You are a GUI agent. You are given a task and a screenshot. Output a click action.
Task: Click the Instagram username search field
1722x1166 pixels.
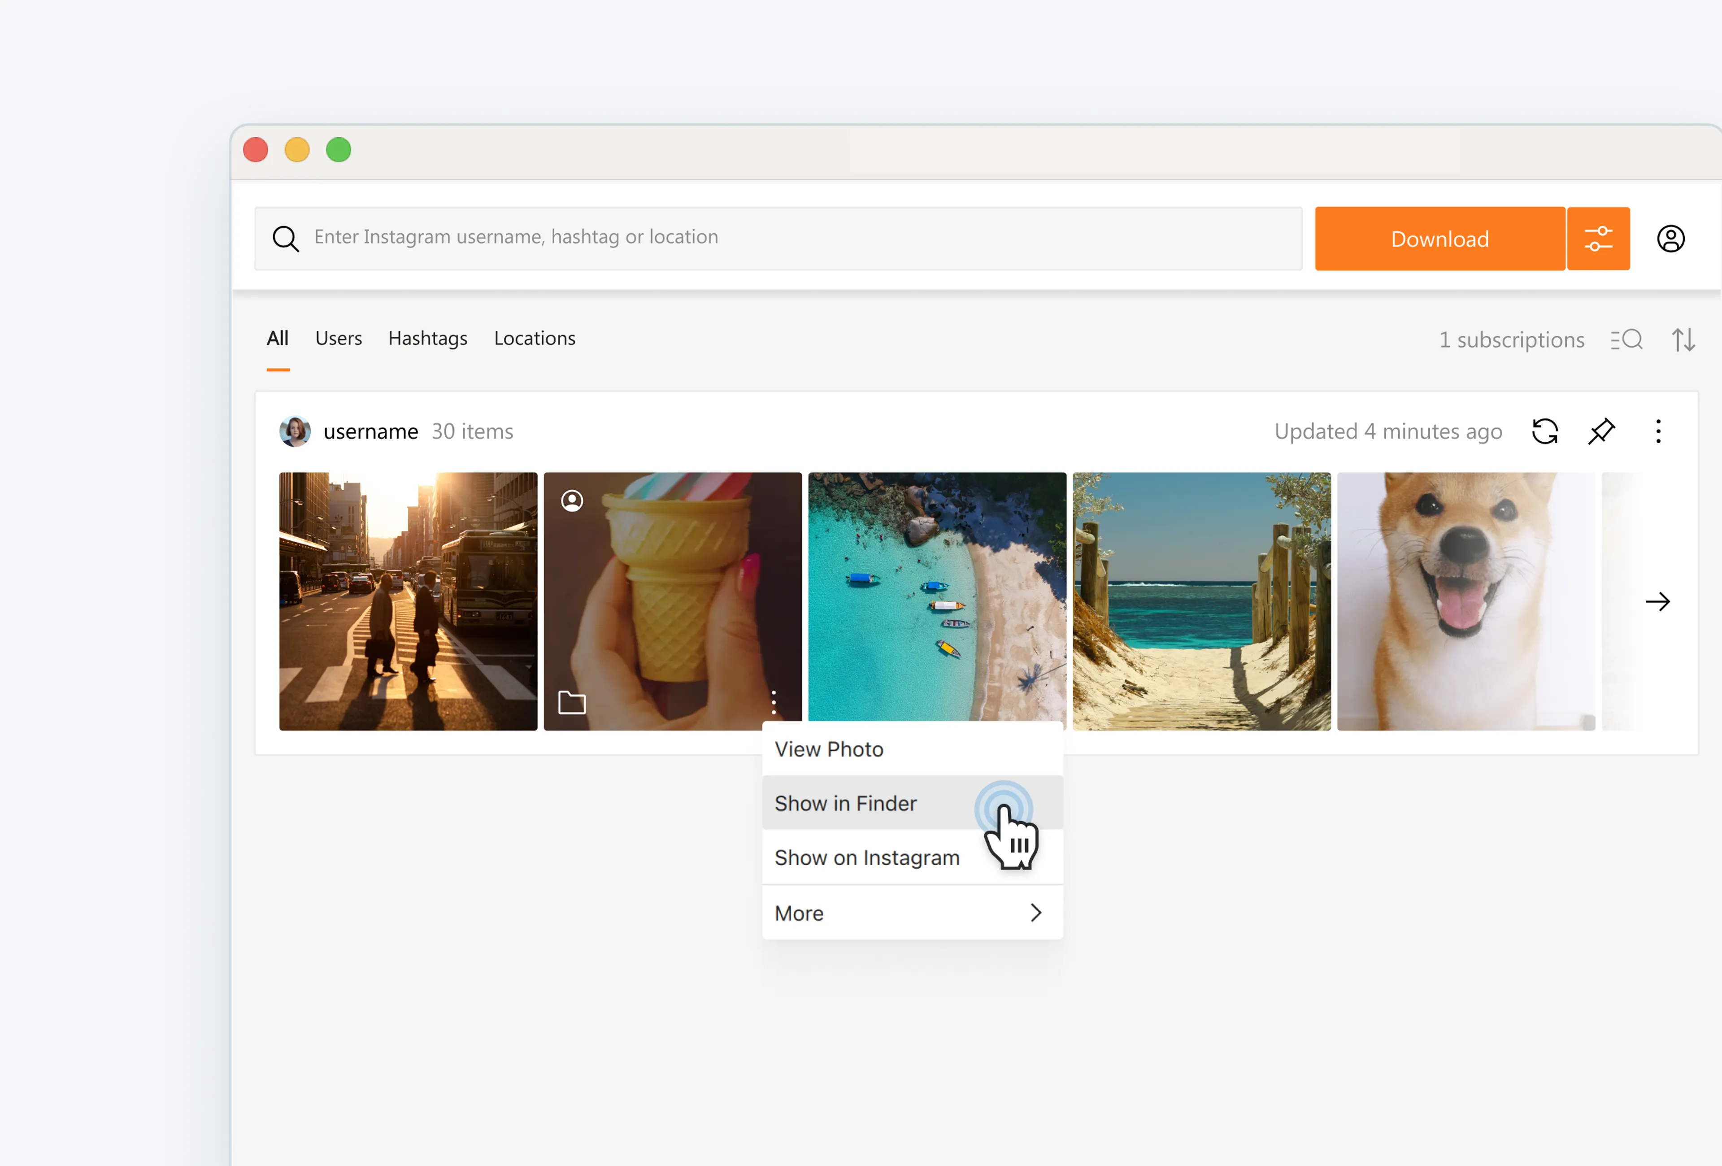tap(778, 237)
